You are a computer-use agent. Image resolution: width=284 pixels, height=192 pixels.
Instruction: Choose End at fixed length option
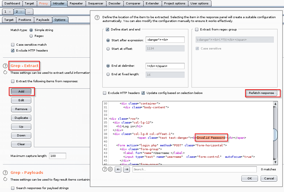[x=108, y=74]
